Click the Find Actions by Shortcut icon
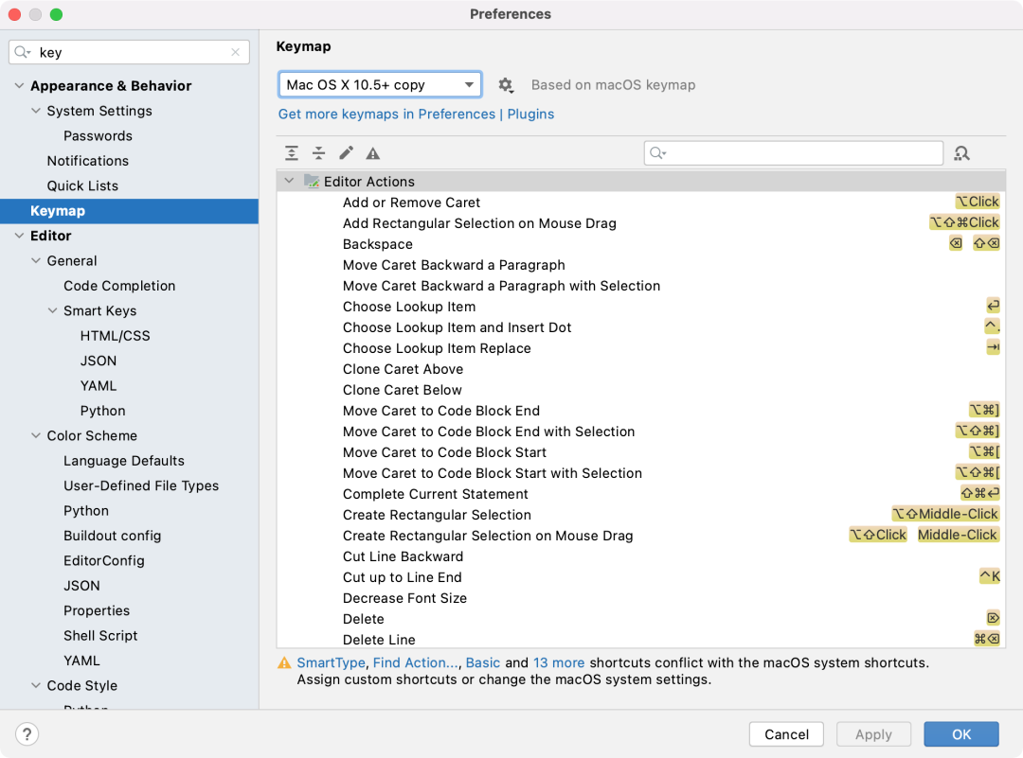 click(x=961, y=153)
